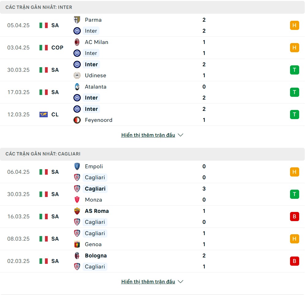Click the Genoa team crest
This screenshot has width=305, height=295.
(x=77, y=244)
